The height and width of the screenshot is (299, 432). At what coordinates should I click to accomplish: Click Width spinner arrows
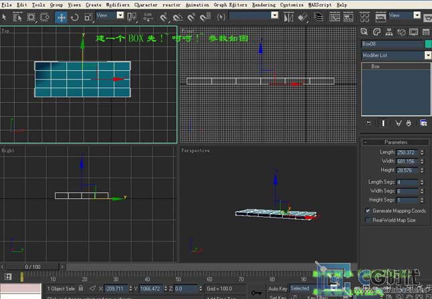[422, 162]
